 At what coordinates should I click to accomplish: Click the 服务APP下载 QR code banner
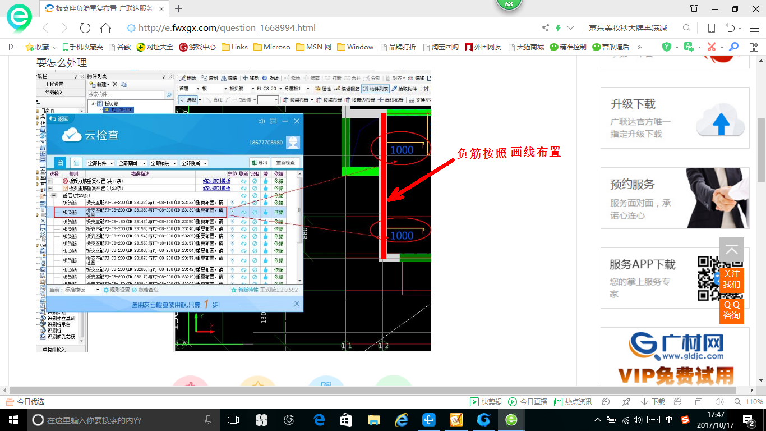[675, 278]
